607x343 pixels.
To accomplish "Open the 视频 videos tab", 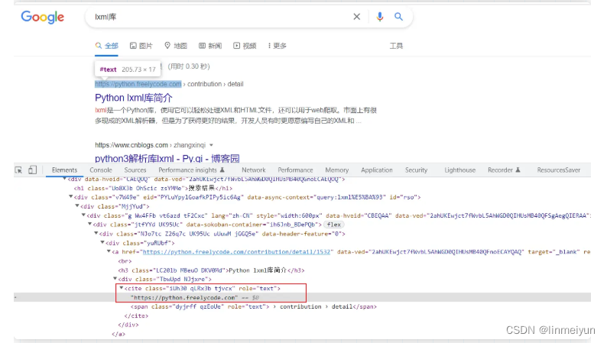I will (245, 46).
